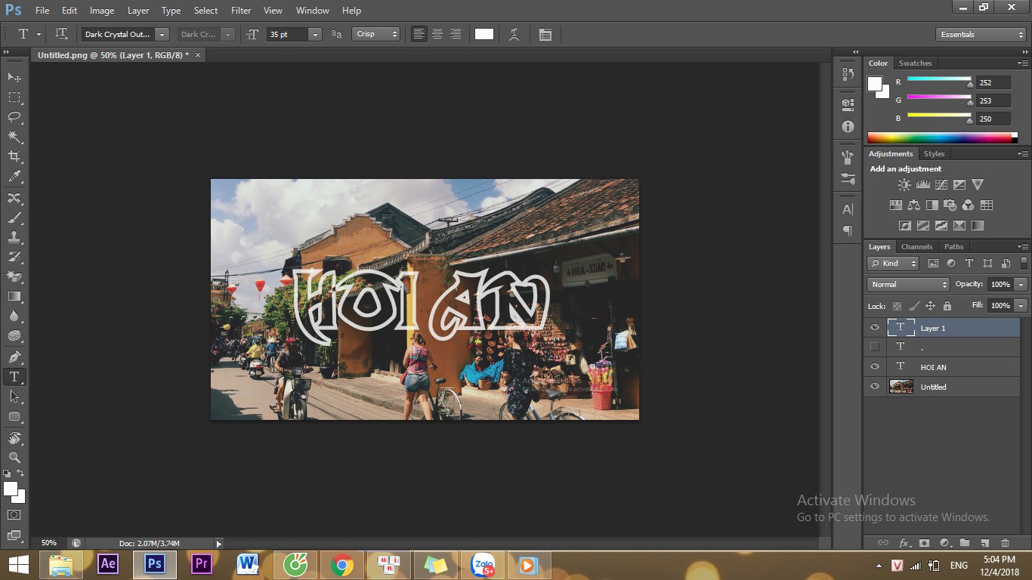Image resolution: width=1032 pixels, height=580 pixels.
Task: Select the Zoom tool
Action: click(x=14, y=457)
